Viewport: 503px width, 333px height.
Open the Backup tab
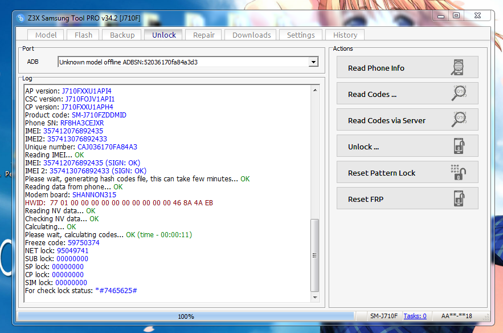click(x=122, y=35)
